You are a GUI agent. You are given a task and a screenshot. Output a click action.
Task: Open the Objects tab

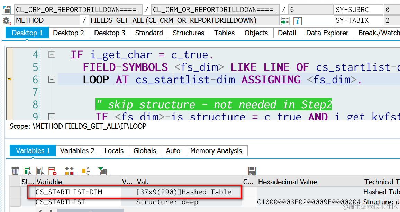(256, 33)
